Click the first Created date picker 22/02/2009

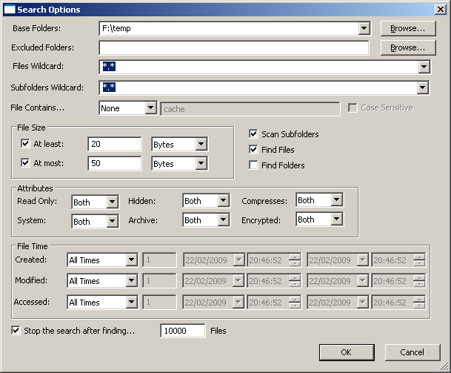pos(214,260)
